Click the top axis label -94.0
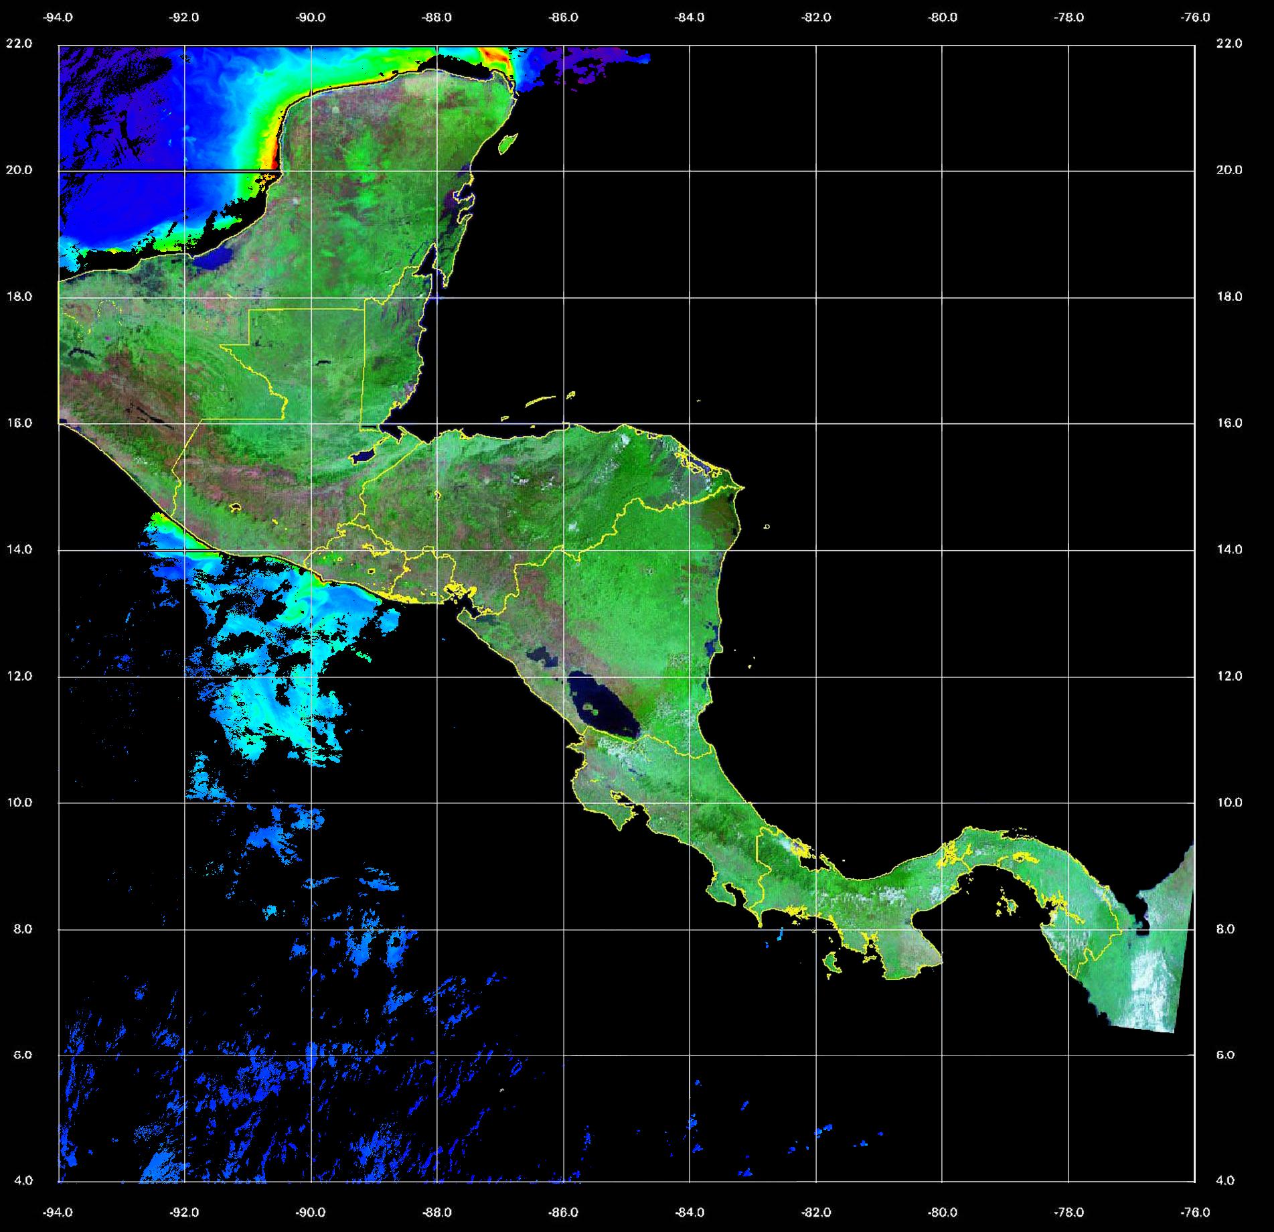This screenshot has width=1274, height=1232. [x=58, y=17]
